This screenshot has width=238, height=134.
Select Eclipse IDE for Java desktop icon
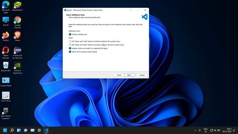tap(17, 52)
